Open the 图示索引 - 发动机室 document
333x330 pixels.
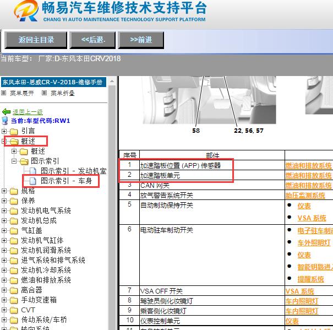tap(74, 171)
